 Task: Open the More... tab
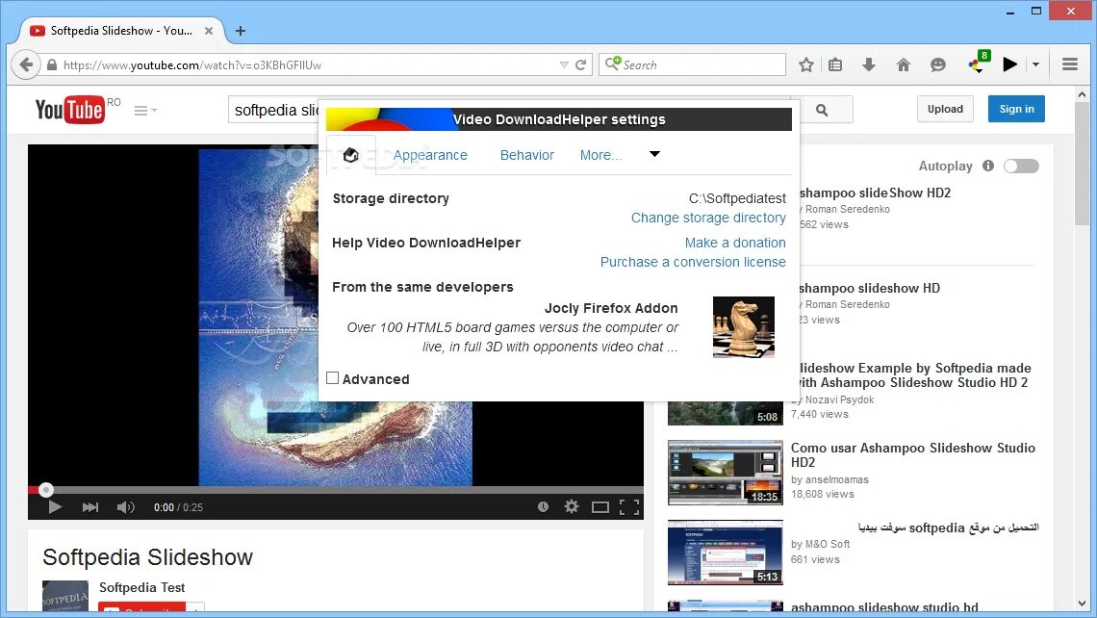coord(600,155)
